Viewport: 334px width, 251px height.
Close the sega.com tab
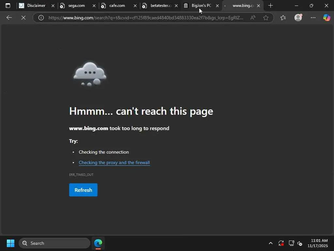click(x=94, y=6)
